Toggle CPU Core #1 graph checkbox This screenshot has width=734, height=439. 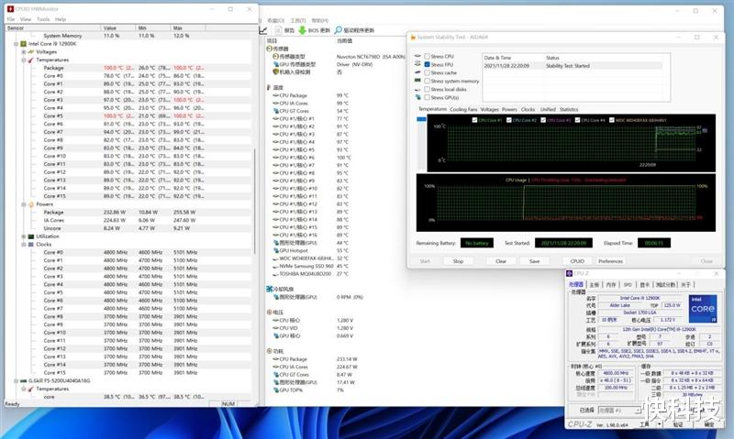click(474, 120)
